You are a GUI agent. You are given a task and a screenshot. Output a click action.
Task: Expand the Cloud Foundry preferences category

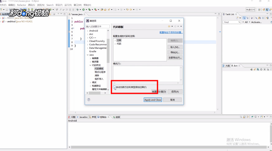88,41
